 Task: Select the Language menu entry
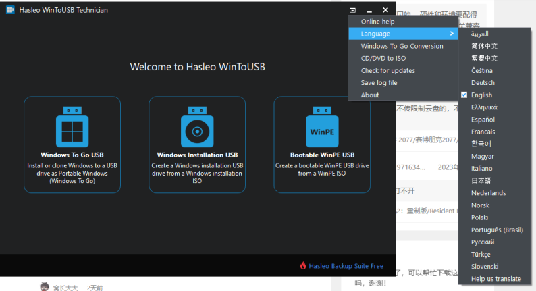tap(403, 34)
